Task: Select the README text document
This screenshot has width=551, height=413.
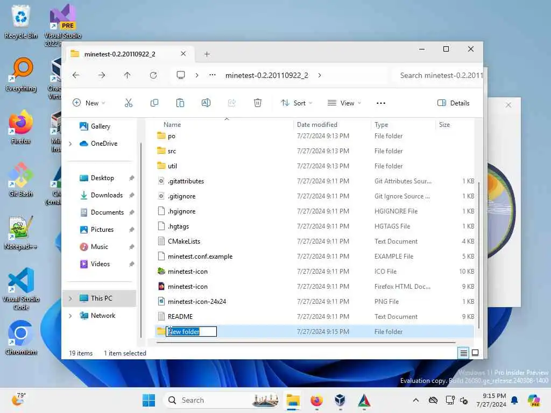Action: (x=315, y=316)
